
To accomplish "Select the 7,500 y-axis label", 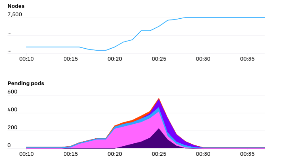I will pos(15,15).
